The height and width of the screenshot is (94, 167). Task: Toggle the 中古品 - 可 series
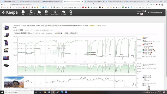tap(147, 54)
